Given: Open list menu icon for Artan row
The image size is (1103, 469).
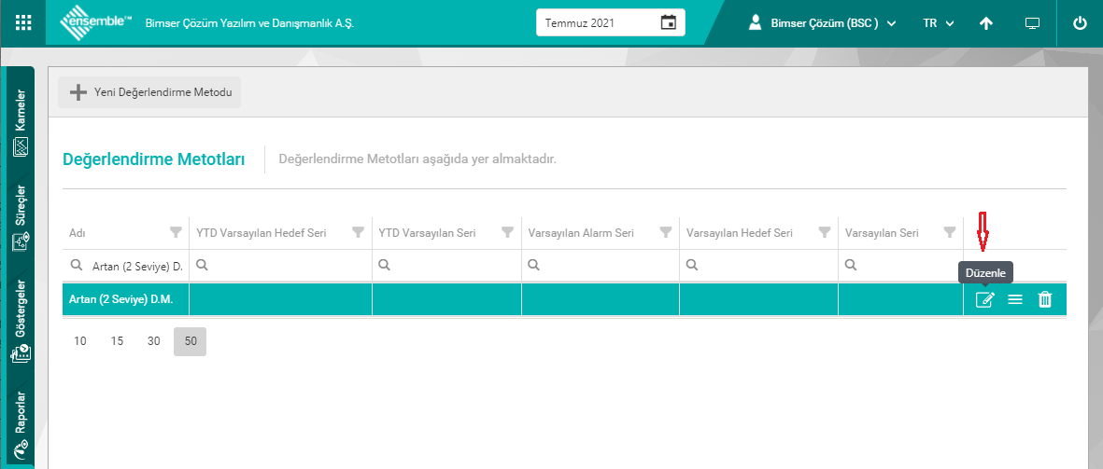Looking at the screenshot, I should point(1015,300).
